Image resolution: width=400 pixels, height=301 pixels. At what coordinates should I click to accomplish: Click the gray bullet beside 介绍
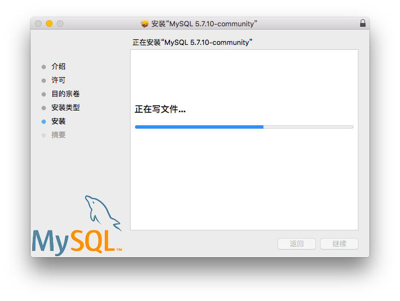[44, 67]
